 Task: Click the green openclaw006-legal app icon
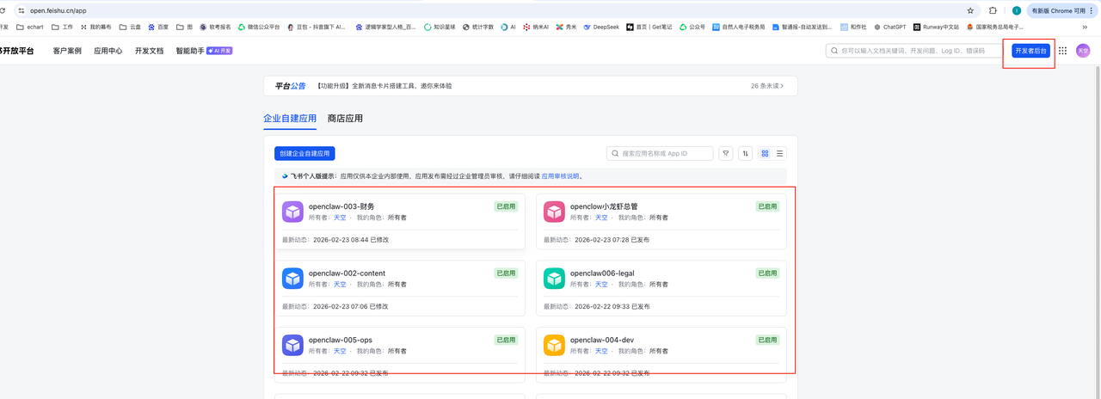point(555,279)
